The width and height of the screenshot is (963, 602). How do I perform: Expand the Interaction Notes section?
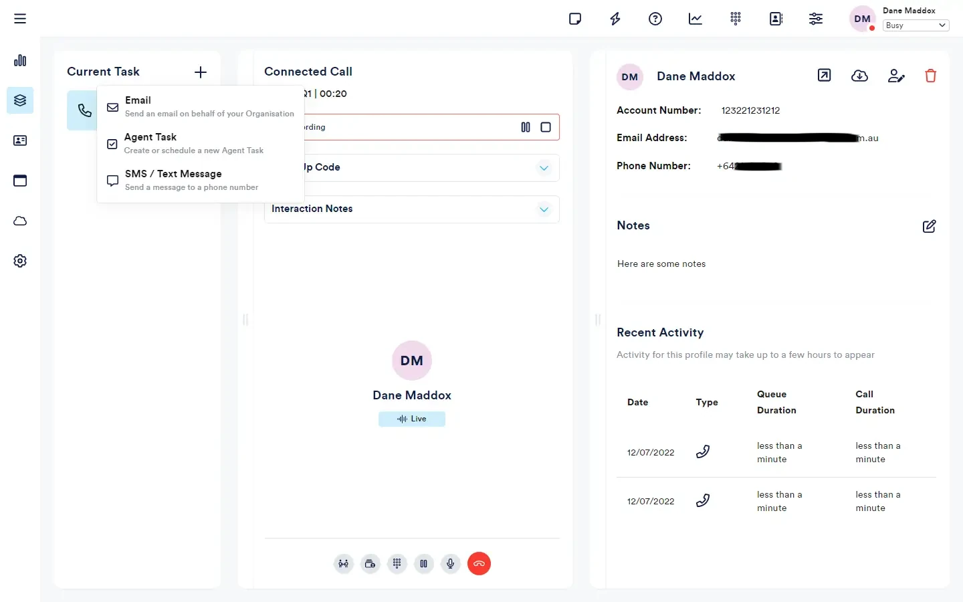click(544, 209)
